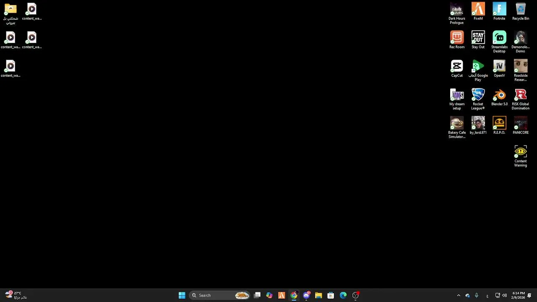Select the RISK Global Domination icon
Viewport: 537px width, 302px height.
coord(521,99)
